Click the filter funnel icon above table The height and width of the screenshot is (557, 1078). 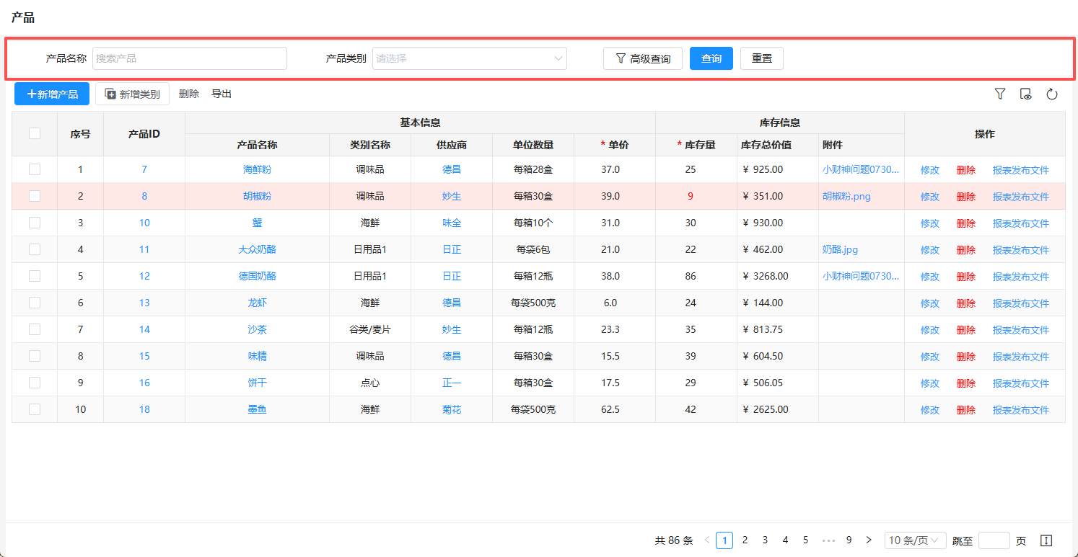[1000, 94]
